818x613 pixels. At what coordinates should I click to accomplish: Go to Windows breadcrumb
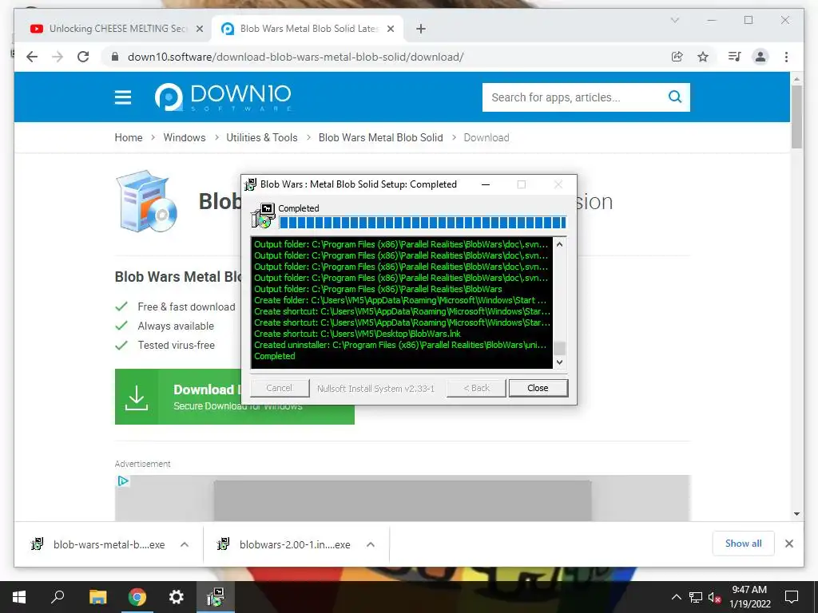pos(185,137)
